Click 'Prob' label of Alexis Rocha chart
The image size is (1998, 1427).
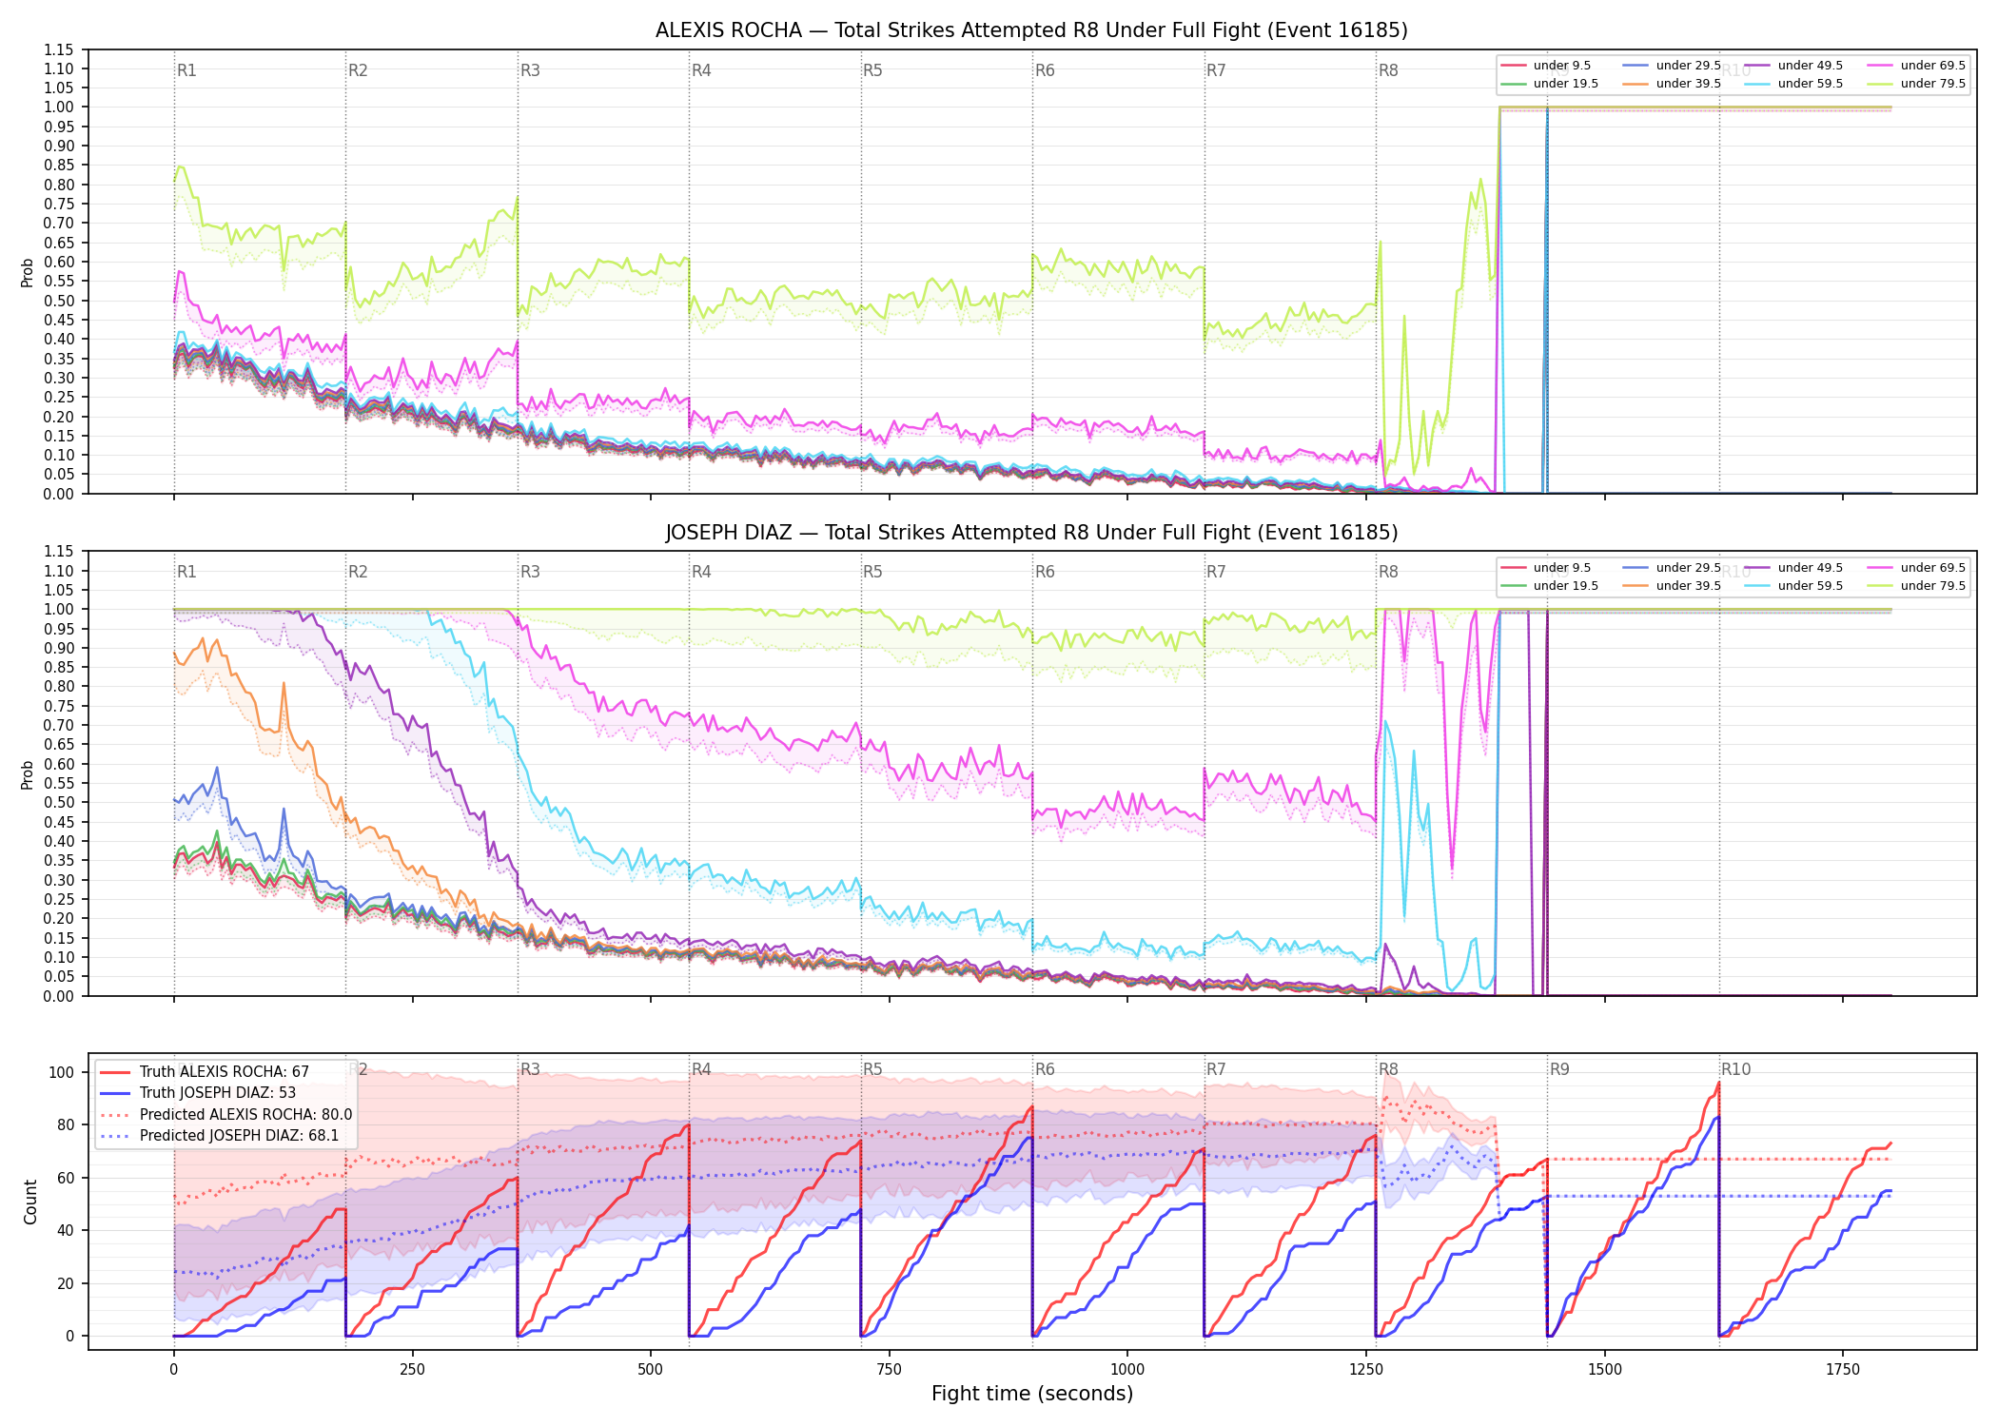(x=28, y=272)
